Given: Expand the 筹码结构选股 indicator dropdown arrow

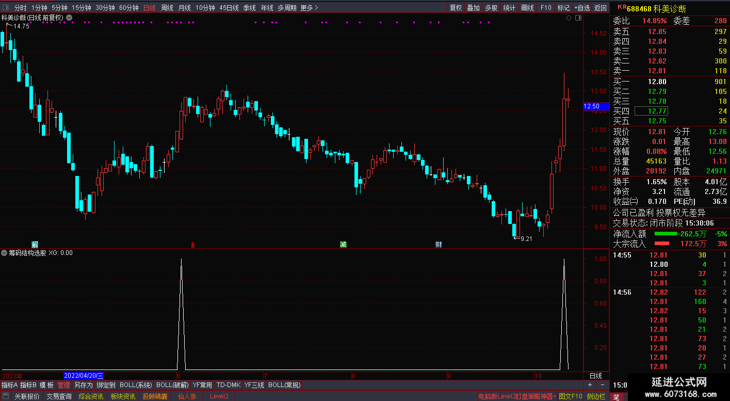Looking at the screenshot, I should 5,253.
